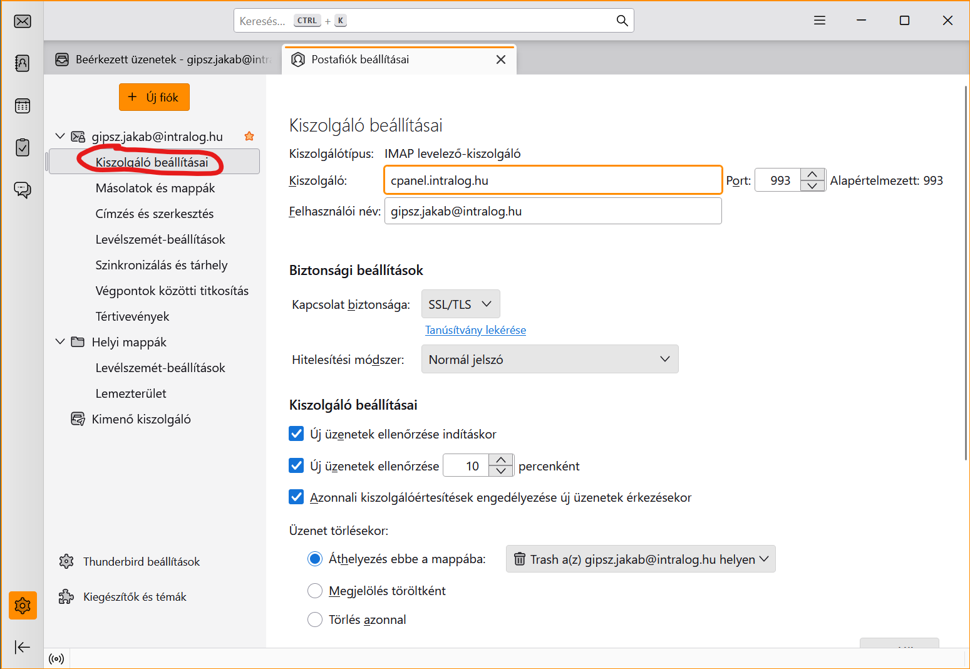Screen dimensions: 970x669
Task: Collapse the spaces toolbar arrow icon
Action: (x=23, y=647)
